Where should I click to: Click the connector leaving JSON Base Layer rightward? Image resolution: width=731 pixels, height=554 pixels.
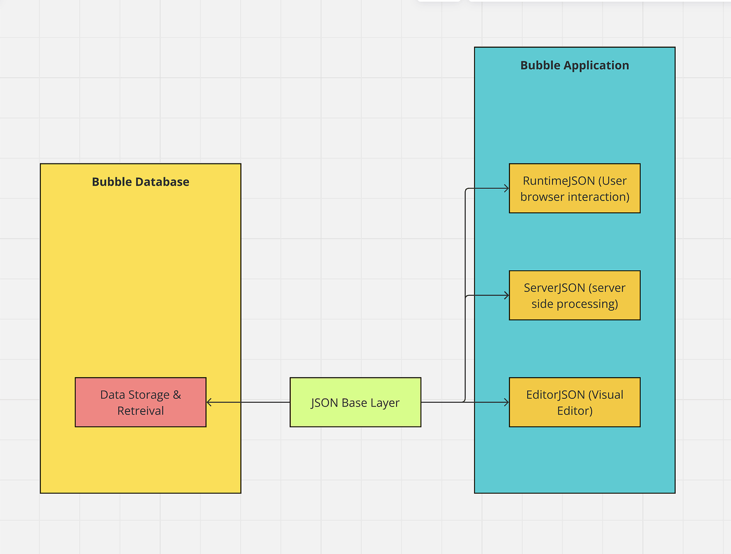click(443, 402)
